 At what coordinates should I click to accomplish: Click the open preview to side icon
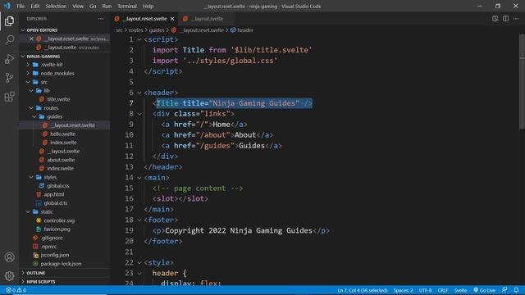pos(495,18)
